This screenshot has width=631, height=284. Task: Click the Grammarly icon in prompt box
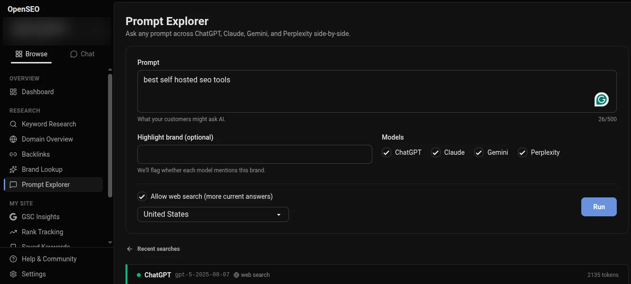pos(602,99)
